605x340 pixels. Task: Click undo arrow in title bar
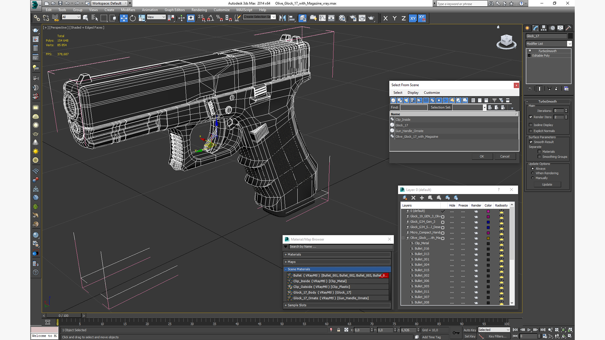coord(67,3)
